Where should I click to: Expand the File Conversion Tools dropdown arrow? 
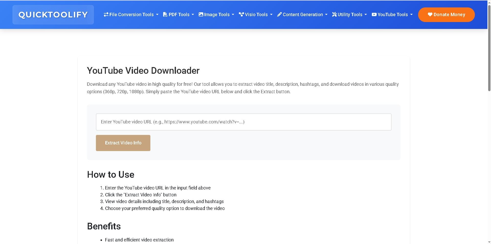pos(157,15)
